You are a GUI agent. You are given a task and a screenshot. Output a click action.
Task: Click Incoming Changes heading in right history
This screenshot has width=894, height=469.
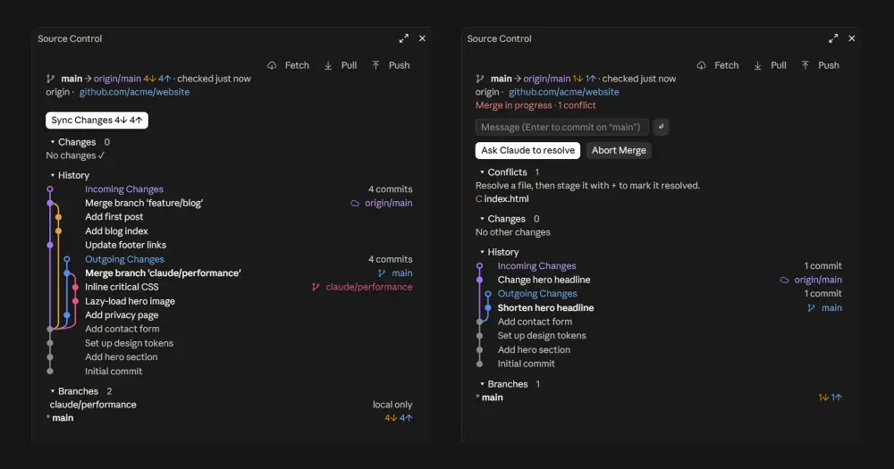click(x=536, y=266)
